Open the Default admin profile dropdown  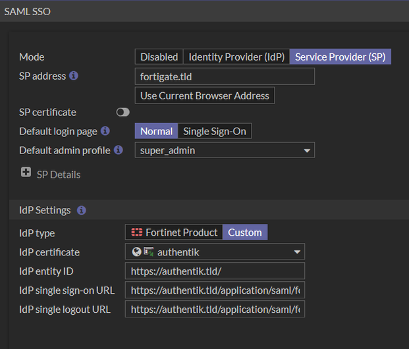click(224, 150)
